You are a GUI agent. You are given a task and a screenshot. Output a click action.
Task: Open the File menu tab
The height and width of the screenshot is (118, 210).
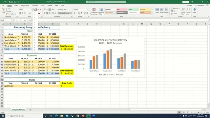(x=3, y=5)
